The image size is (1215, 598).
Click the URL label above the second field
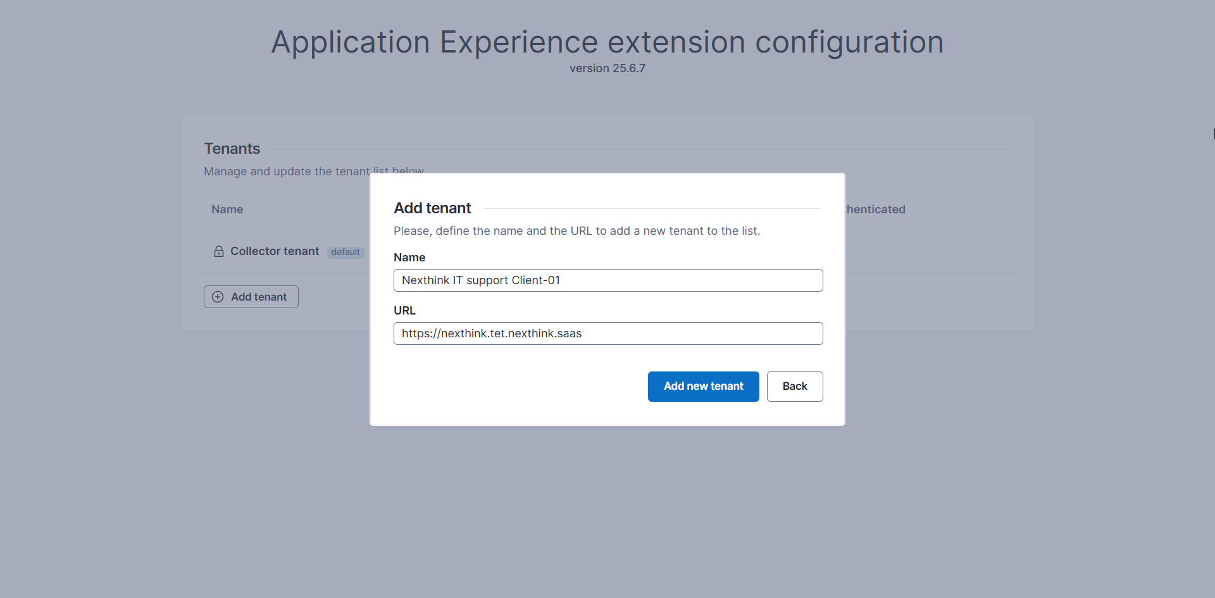coord(404,311)
